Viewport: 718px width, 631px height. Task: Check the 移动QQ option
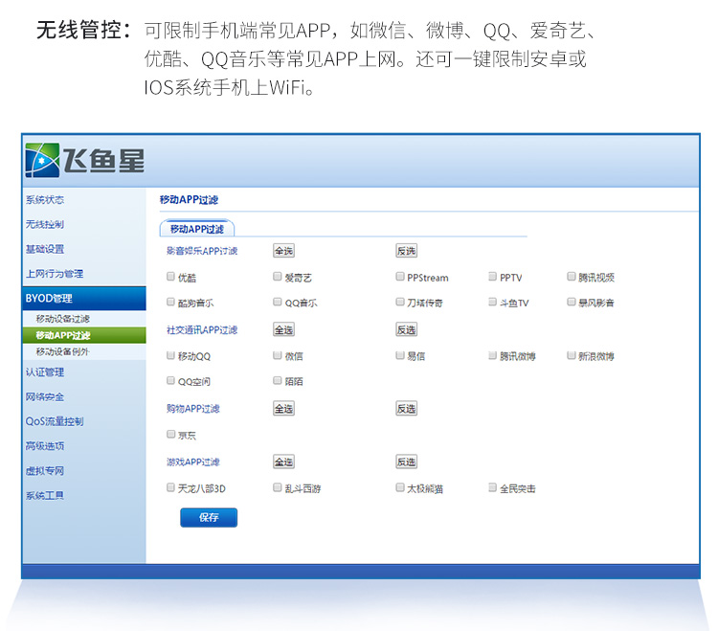(x=170, y=355)
